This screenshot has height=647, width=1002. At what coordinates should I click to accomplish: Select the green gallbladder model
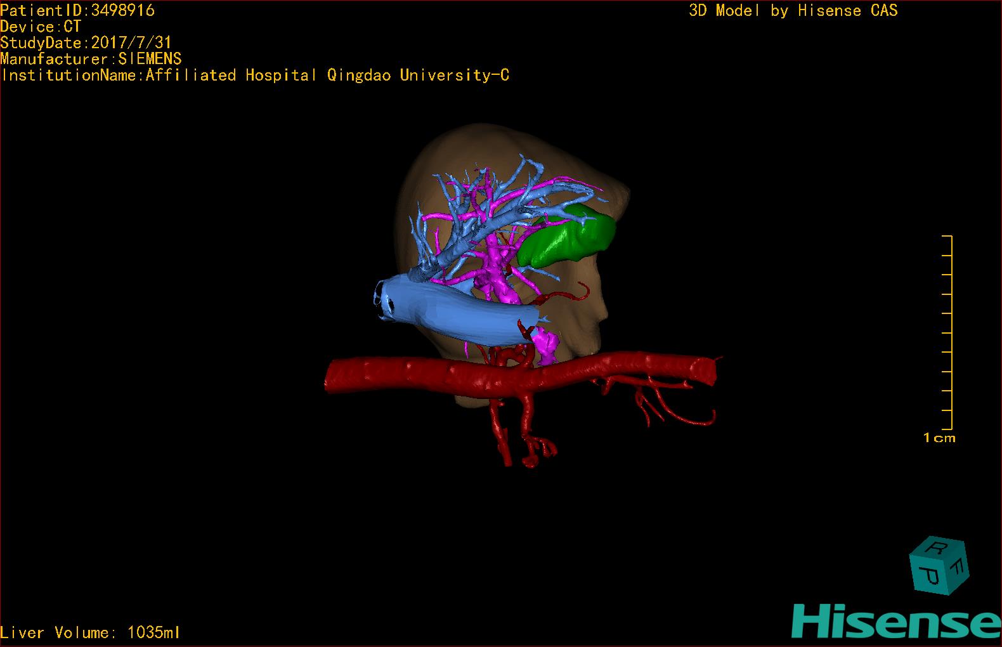point(567,235)
